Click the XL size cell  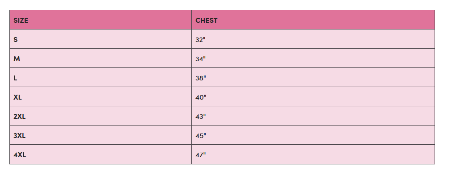[18, 97]
